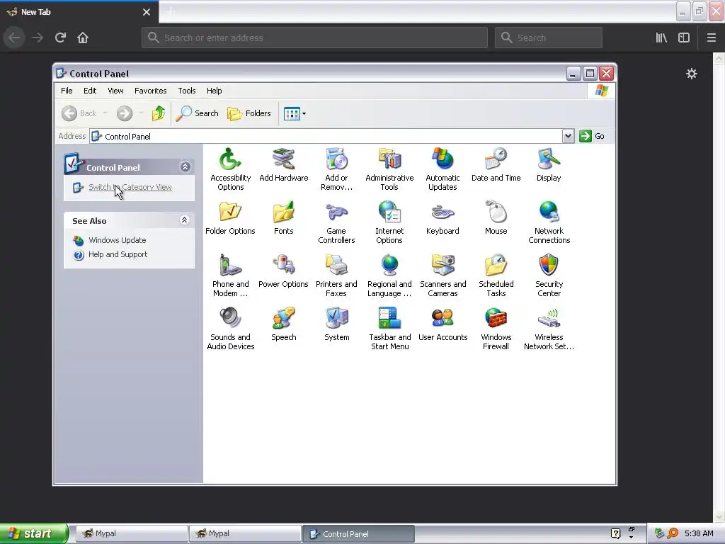This screenshot has width=725, height=544.
Task: Open Add or Remove Programs icon
Action: (x=336, y=169)
